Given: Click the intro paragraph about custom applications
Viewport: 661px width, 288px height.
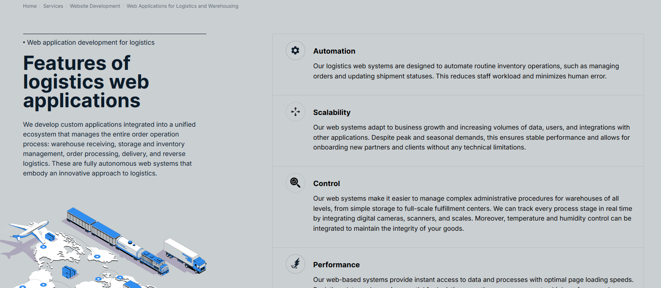Looking at the screenshot, I should [x=109, y=149].
